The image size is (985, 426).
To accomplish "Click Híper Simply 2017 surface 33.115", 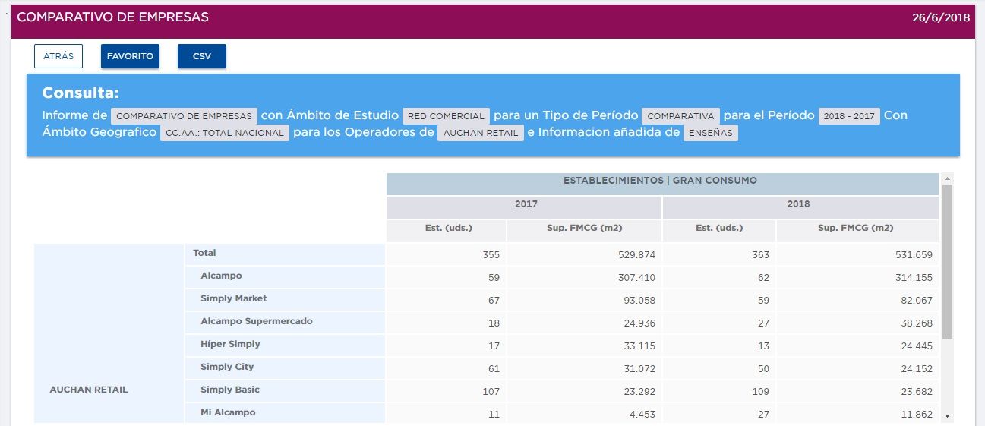I will [639, 346].
